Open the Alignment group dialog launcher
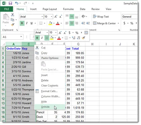Viewport: 141px width, 125px height. [x=119, y=30]
